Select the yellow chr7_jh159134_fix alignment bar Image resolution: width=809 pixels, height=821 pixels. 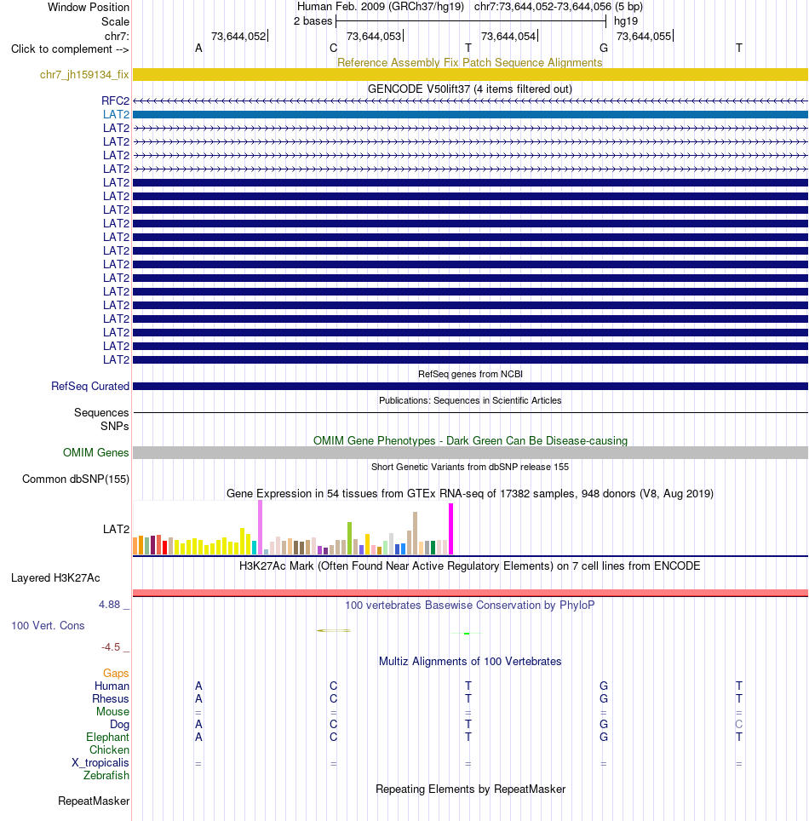click(x=470, y=74)
